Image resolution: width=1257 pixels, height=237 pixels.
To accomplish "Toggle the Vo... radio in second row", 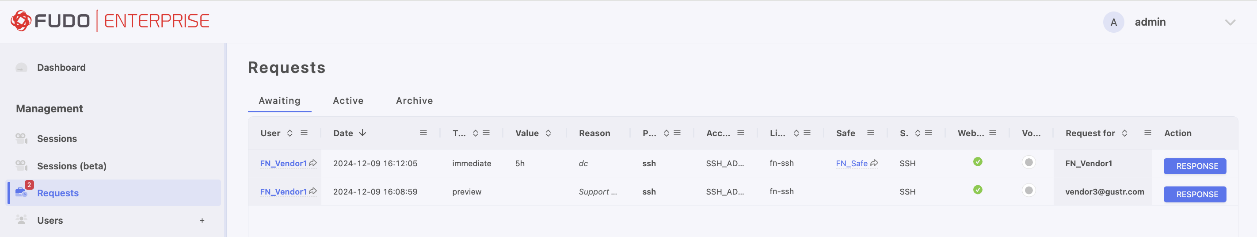I will pos(1028,191).
